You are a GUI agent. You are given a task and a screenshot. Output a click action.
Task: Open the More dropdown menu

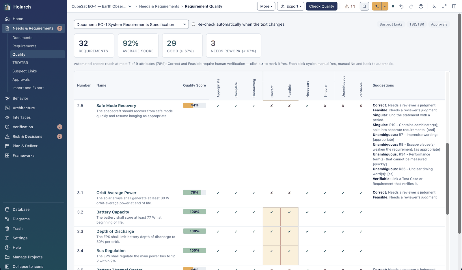266,6
